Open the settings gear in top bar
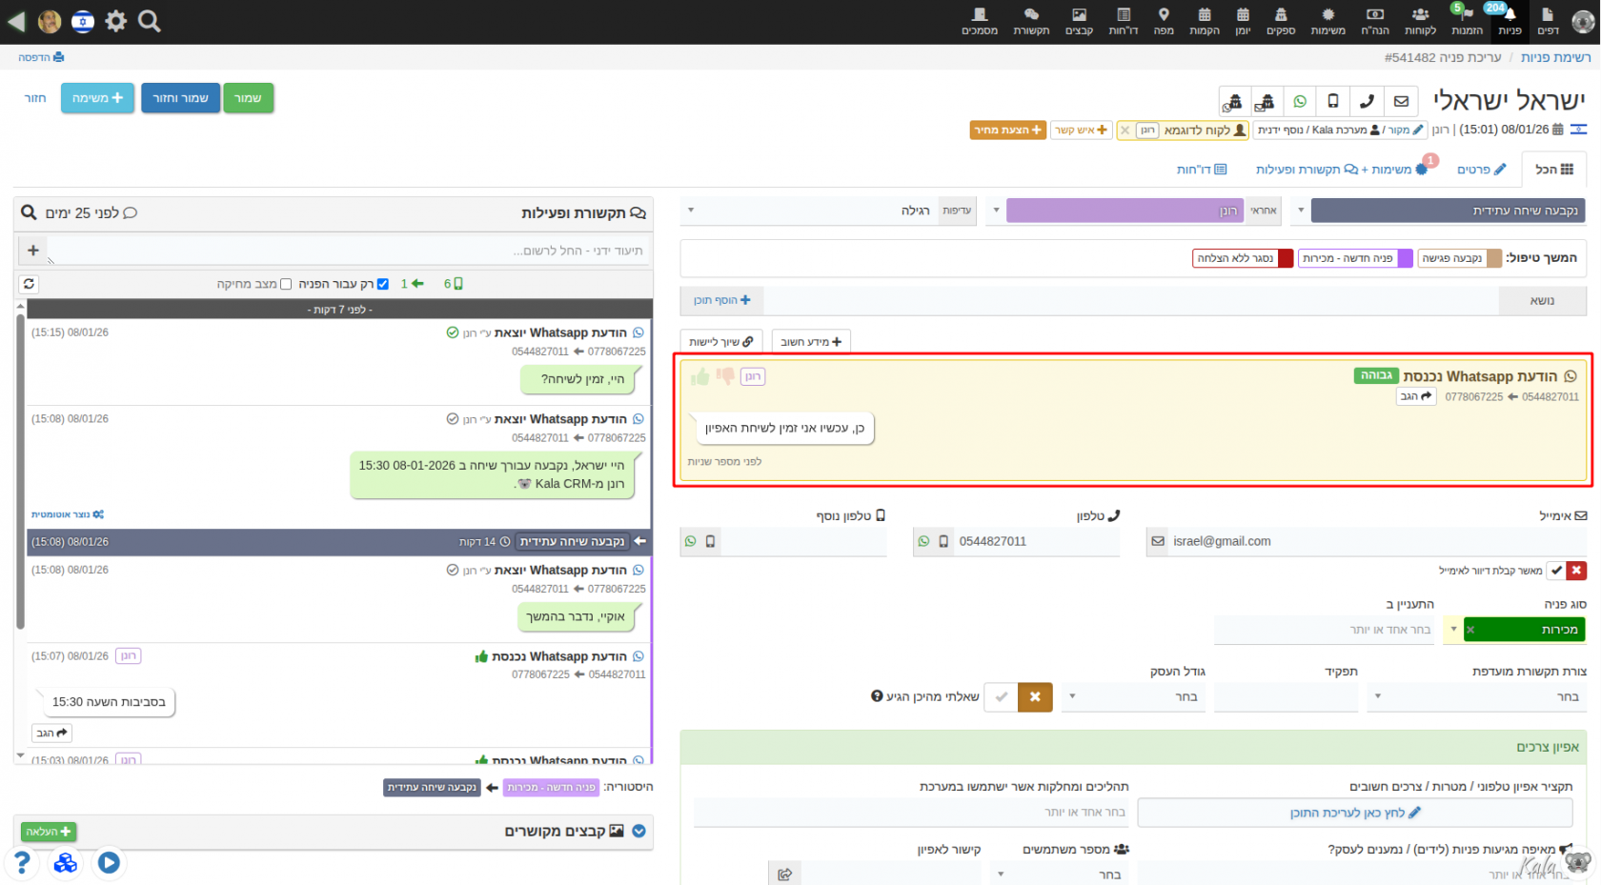This screenshot has width=1601, height=885. coord(116,21)
